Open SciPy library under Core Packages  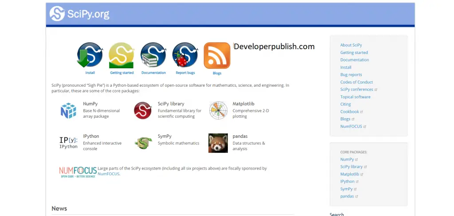tap(351, 166)
